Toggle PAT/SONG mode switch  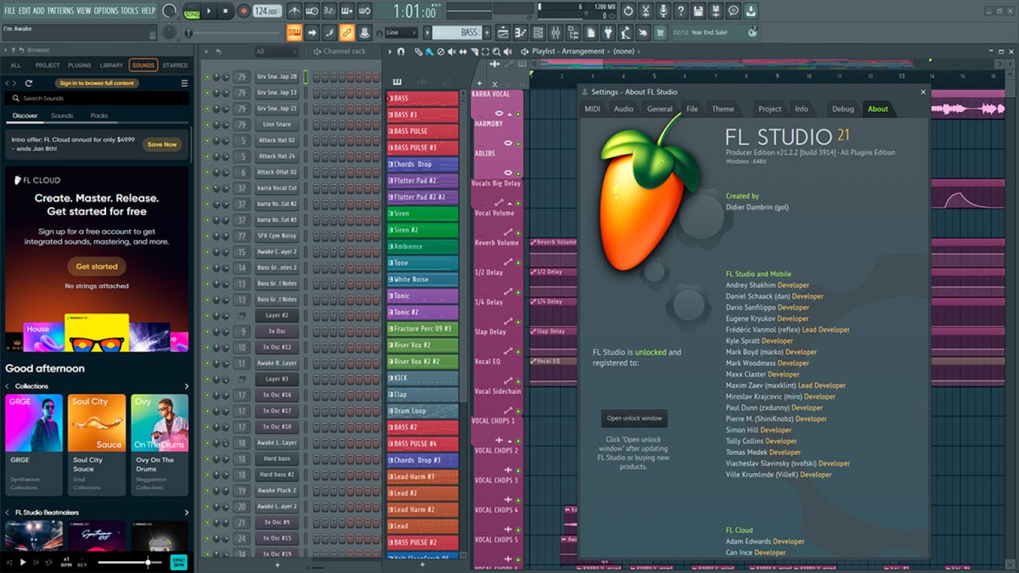click(192, 11)
